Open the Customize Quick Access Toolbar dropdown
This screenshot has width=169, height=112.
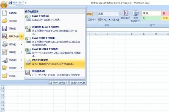click(x=26, y=3)
